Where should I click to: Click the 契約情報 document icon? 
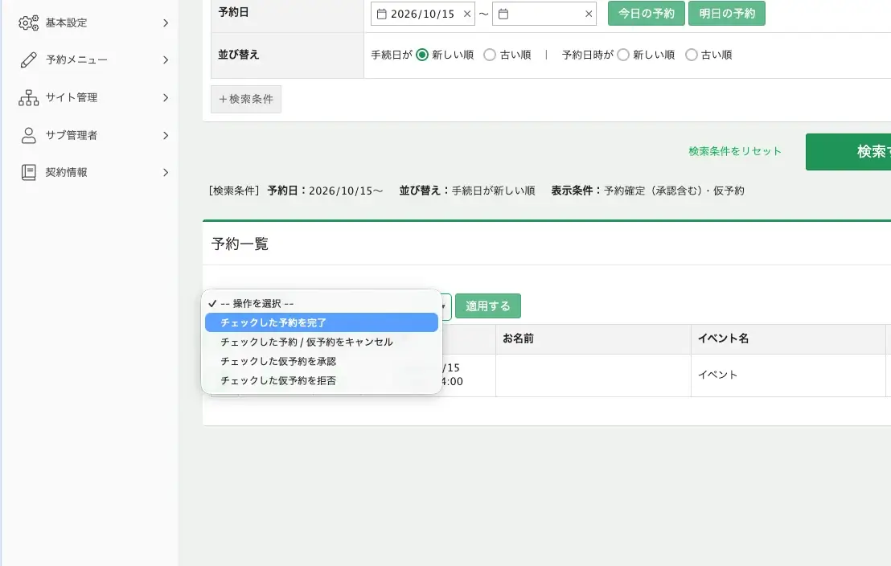[x=28, y=172]
